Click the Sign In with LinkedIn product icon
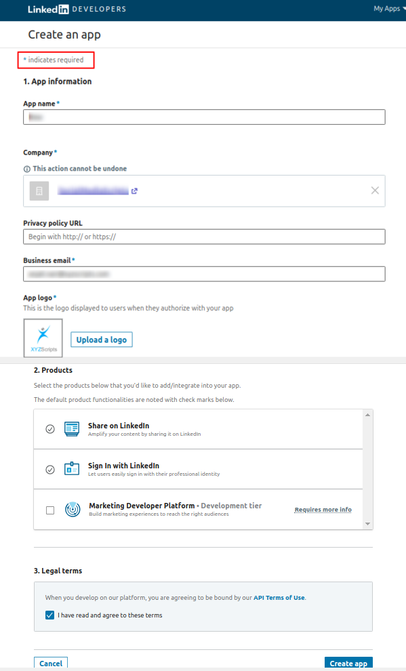The height and width of the screenshot is (671, 406). 72,468
